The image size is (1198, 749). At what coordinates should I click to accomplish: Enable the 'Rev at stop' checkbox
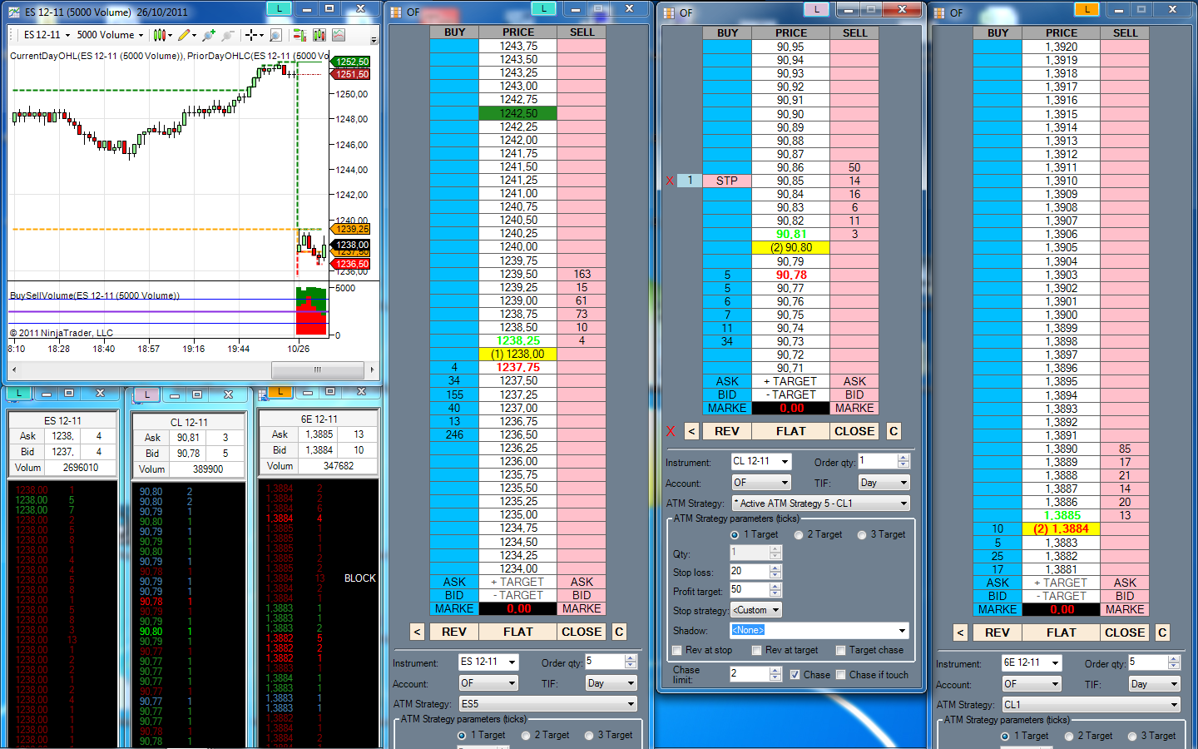click(x=676, y=651)
